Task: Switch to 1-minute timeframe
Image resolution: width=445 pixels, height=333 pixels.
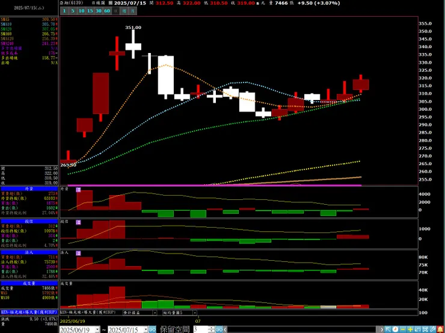Action: (x=64, y=11)
